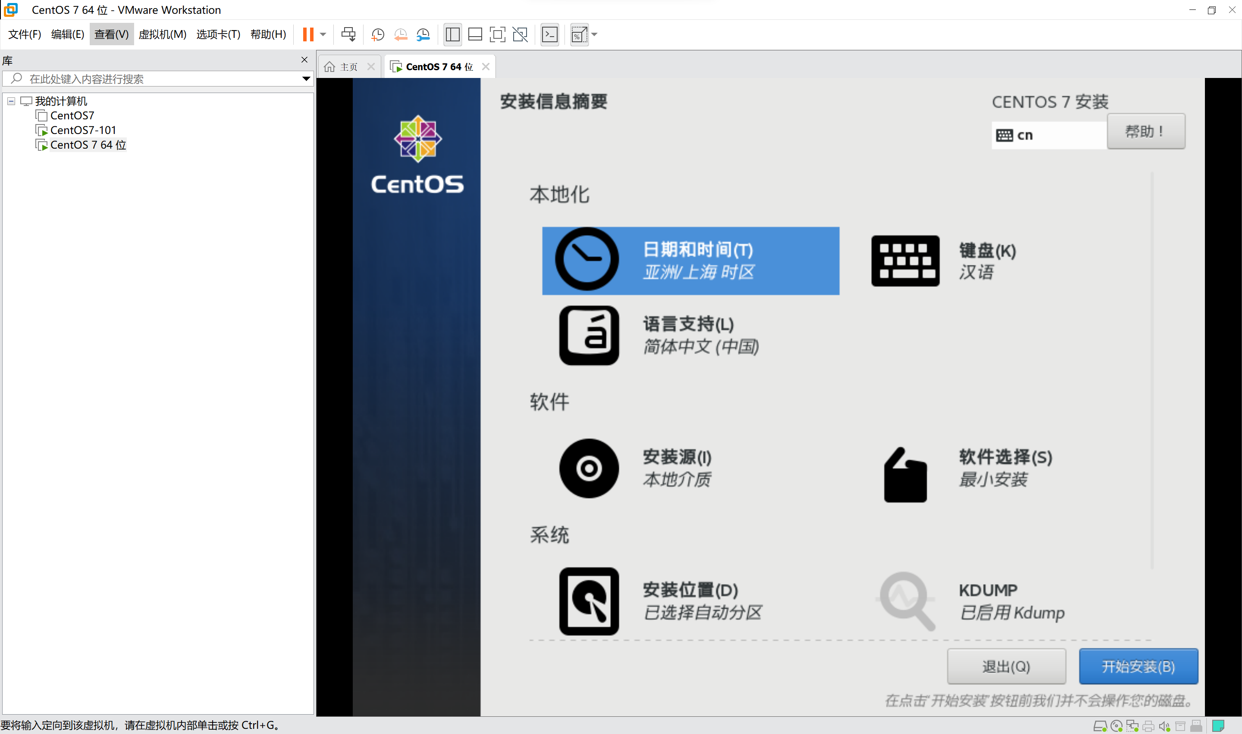Toggle the thumbnail bar view button
Image resolution: width=1242 pixels, height=734 pixels.
point(475,34)
